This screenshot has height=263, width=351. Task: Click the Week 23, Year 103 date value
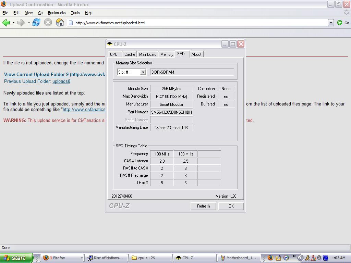coord(171,127)
